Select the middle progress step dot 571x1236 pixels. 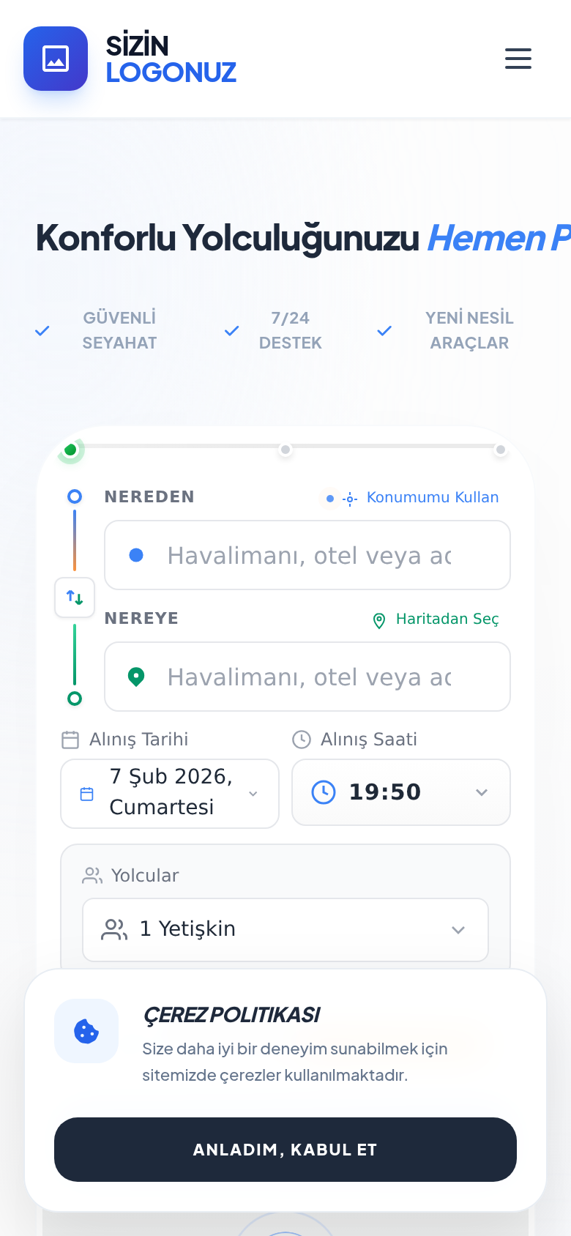(285, 450)
